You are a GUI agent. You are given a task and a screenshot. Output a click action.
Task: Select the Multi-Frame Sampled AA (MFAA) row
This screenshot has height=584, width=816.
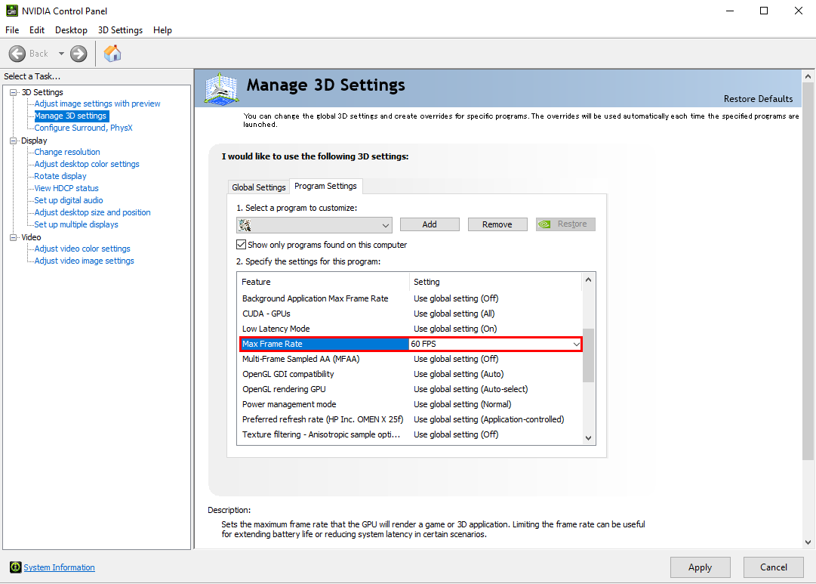tap(410, 359)
